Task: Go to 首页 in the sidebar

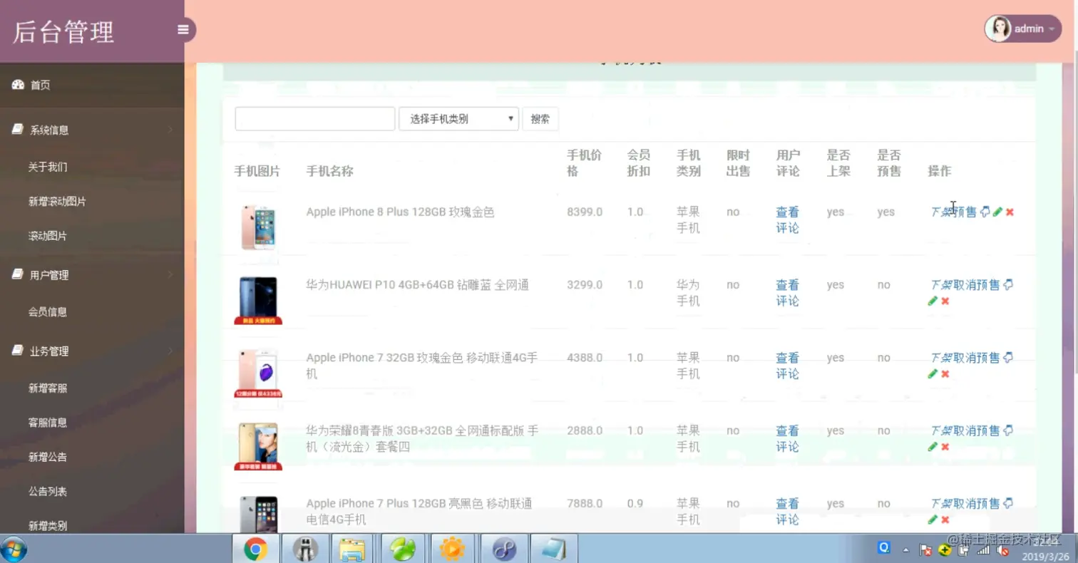Action: point(40,85)
